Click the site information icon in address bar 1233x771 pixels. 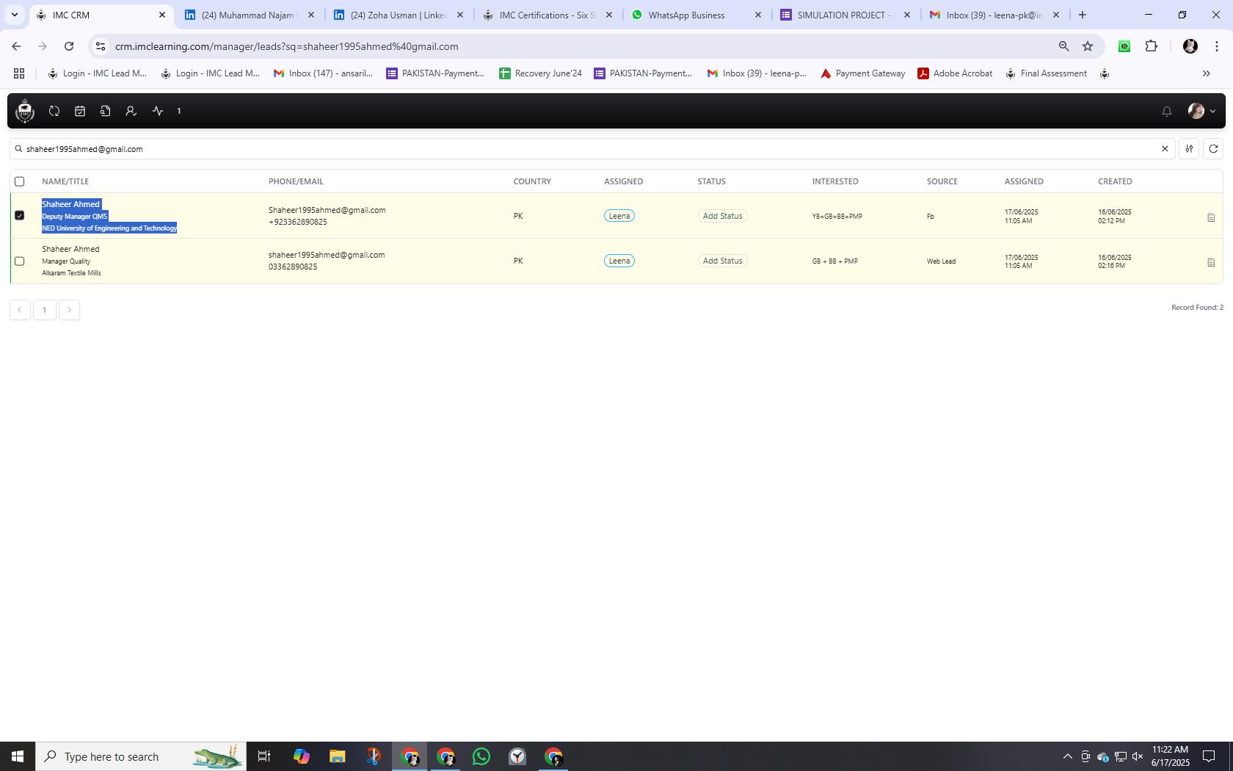point(101,46)
